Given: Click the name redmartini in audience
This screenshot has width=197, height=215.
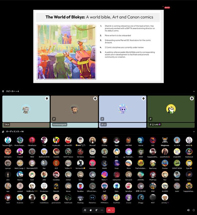Looking at the screenshot, I should (x=117, y=180).
